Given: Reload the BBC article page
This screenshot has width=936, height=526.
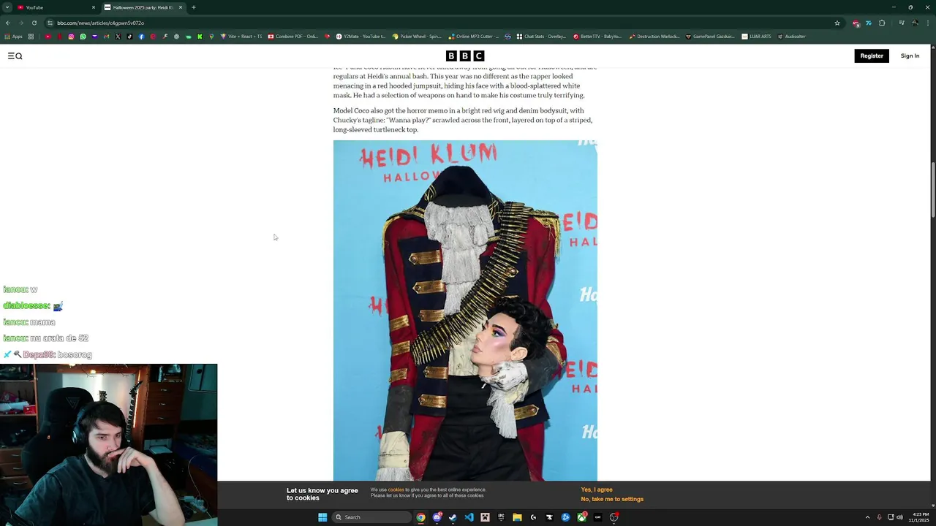Looking at the screenshot, I should point(34,23).
